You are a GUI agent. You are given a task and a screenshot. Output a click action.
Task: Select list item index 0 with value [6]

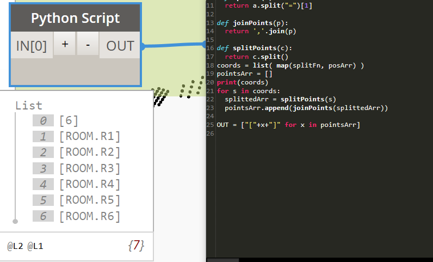(x=69, y=121)
